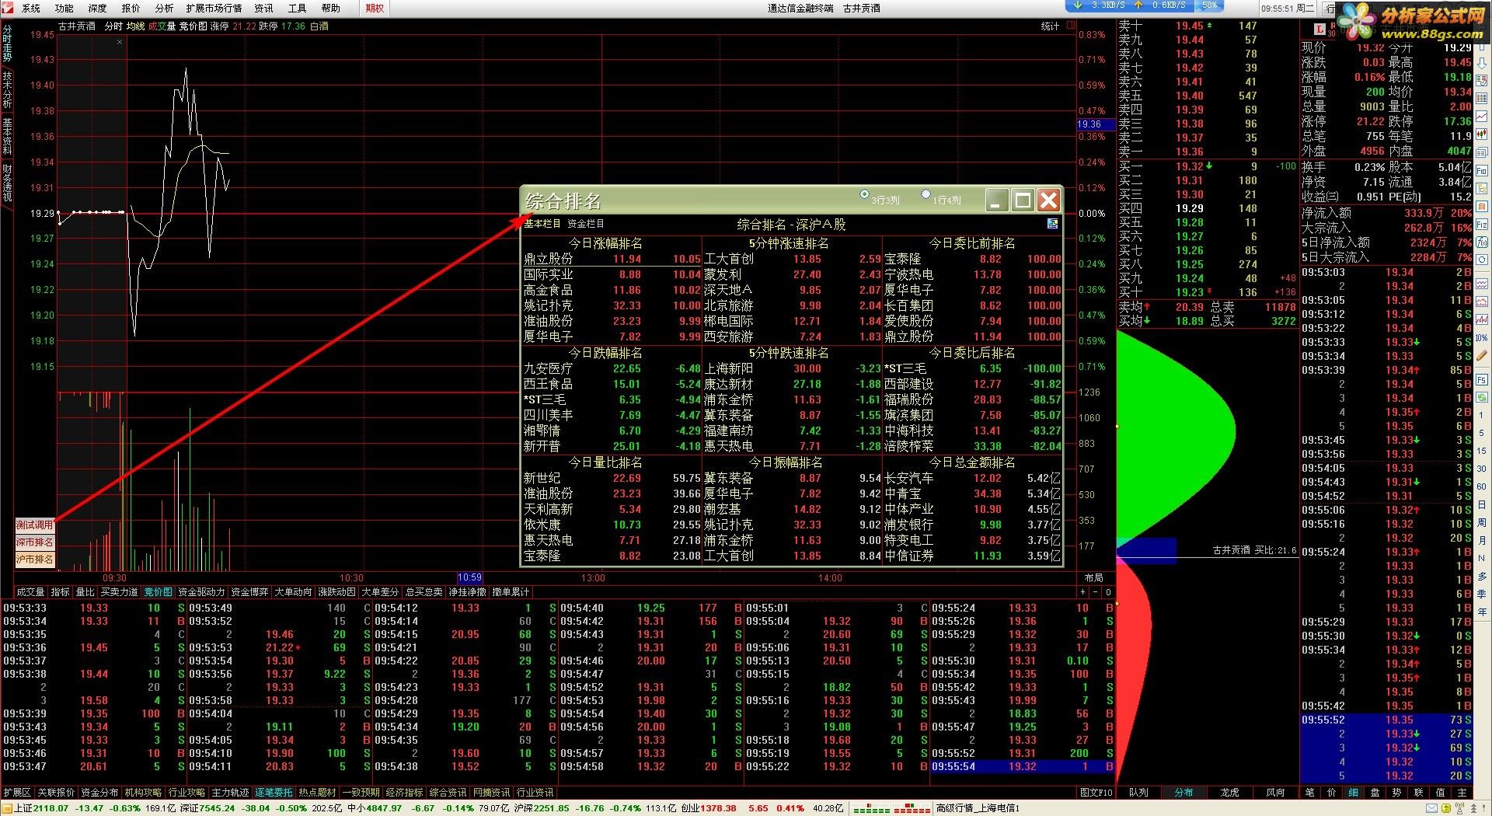Viewport: 1492px width, 816px height.
Task: Open the 扩展市场行情 menu
Action: [214, 8]
